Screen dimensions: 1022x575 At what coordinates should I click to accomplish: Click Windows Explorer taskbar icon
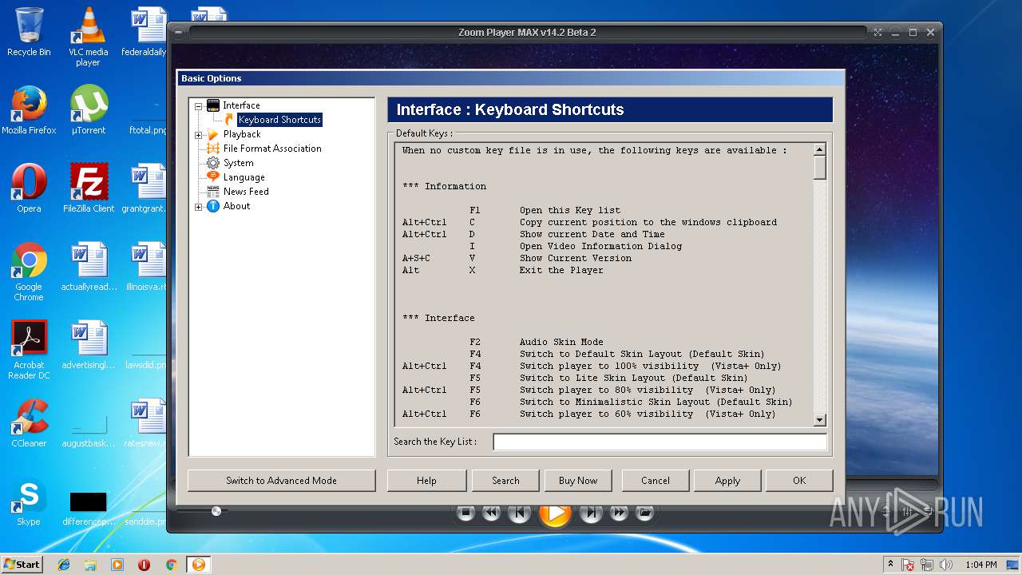pyautogui.click(x=90, y=565)
